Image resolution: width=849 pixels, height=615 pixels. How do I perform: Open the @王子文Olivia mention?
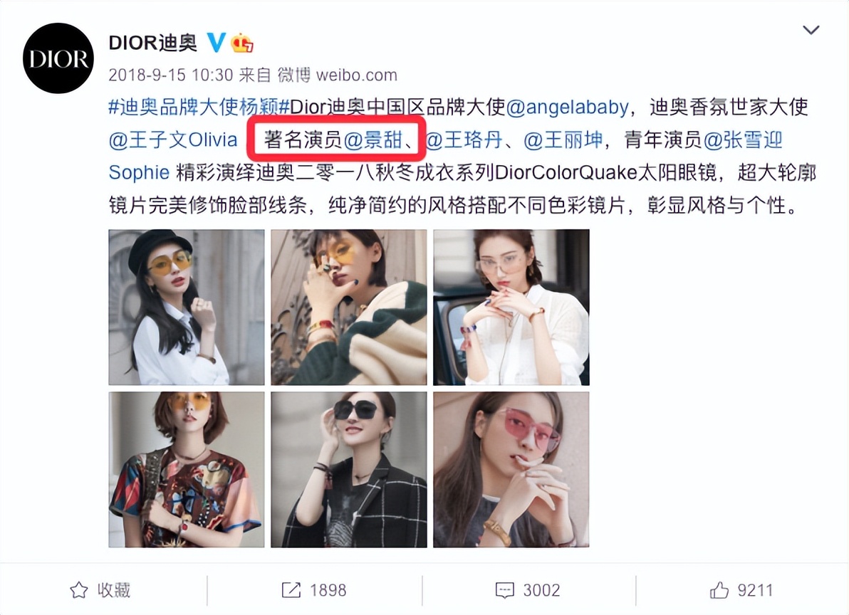click(173, 140)
